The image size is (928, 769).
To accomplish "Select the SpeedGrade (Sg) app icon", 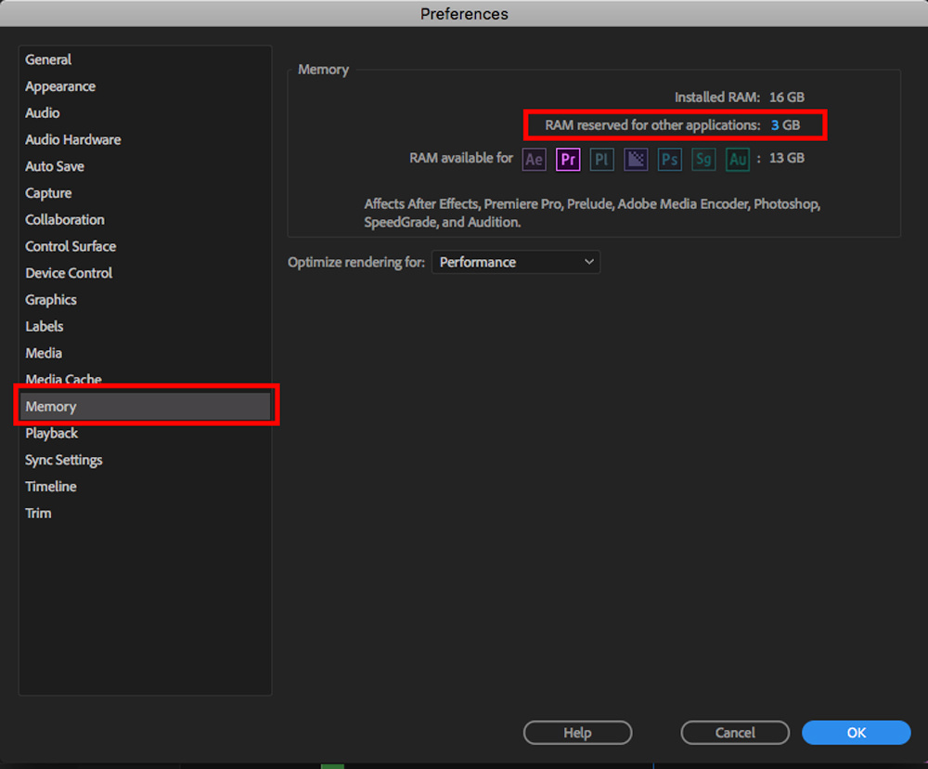I will coord(702,159).
